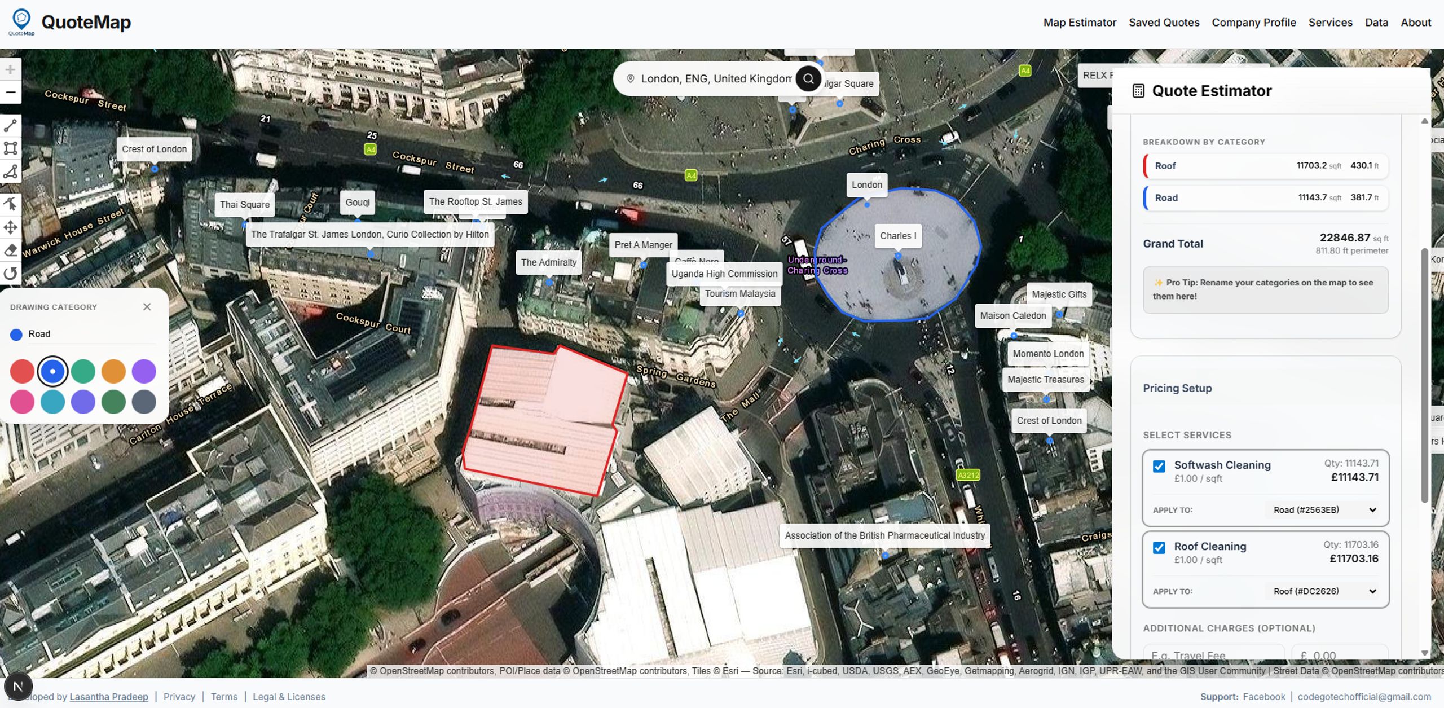Choose the move shapes tool
The image size is (1444, 708).
coord(10,227)
